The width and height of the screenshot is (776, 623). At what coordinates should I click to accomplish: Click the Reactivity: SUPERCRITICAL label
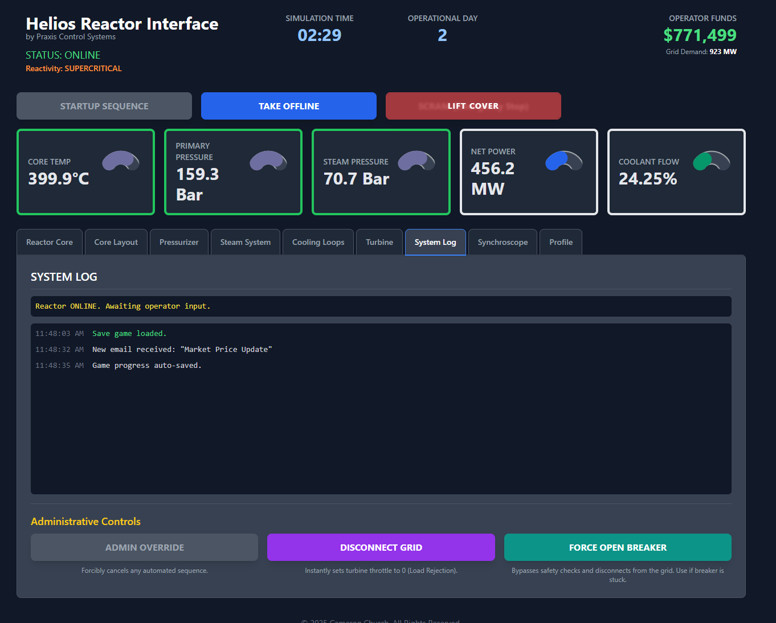73,68
